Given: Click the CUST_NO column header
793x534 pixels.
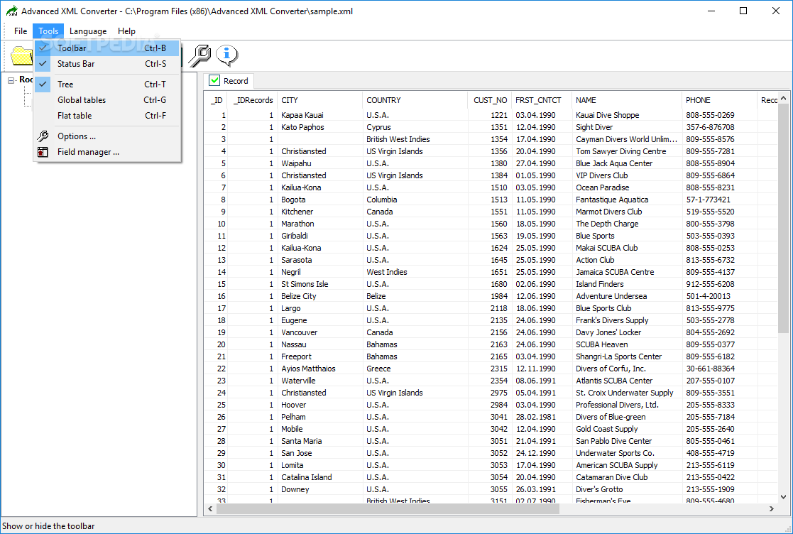Looking at the screenshot, I should pyautogui.click(x=490, y=100).
